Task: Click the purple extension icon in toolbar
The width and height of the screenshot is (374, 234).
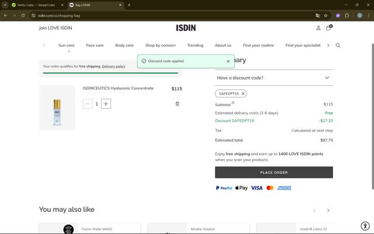Action: [x=338, y=16]
